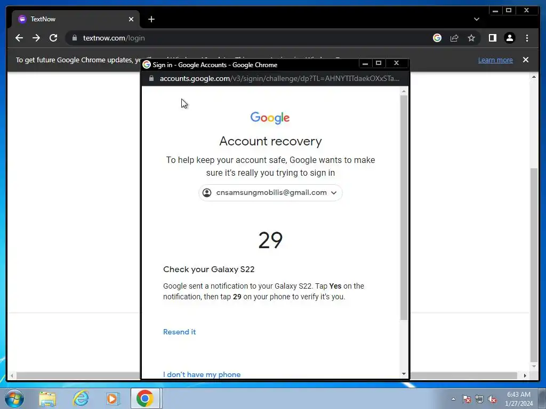Click the Google icon in the address bar
Screen dimensions: 546x409
click(437, 38)
